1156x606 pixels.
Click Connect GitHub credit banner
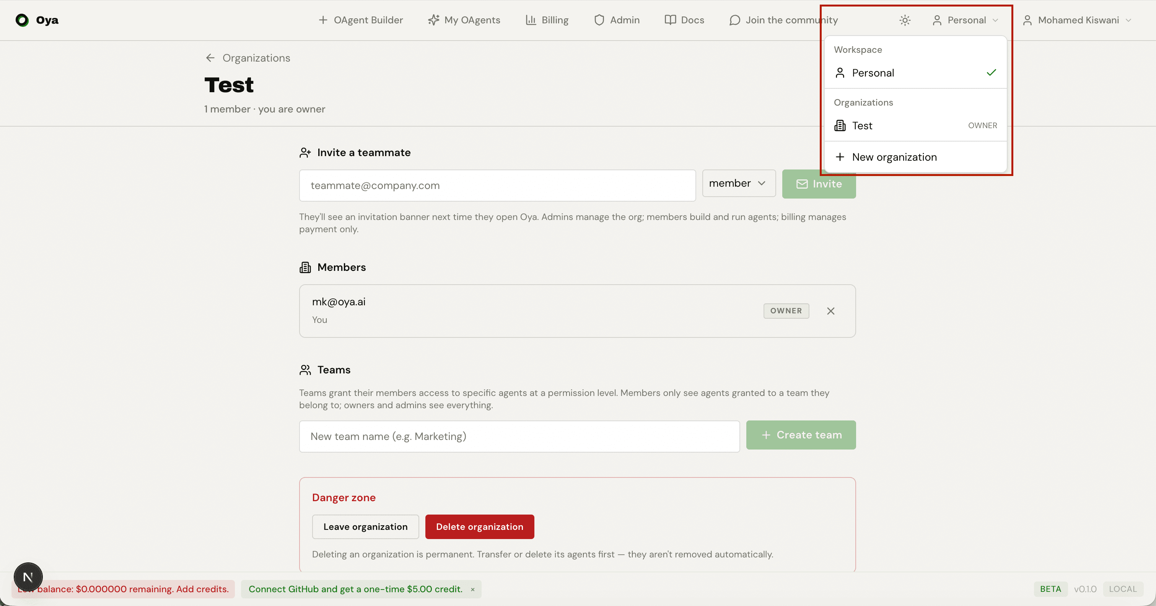355,589
